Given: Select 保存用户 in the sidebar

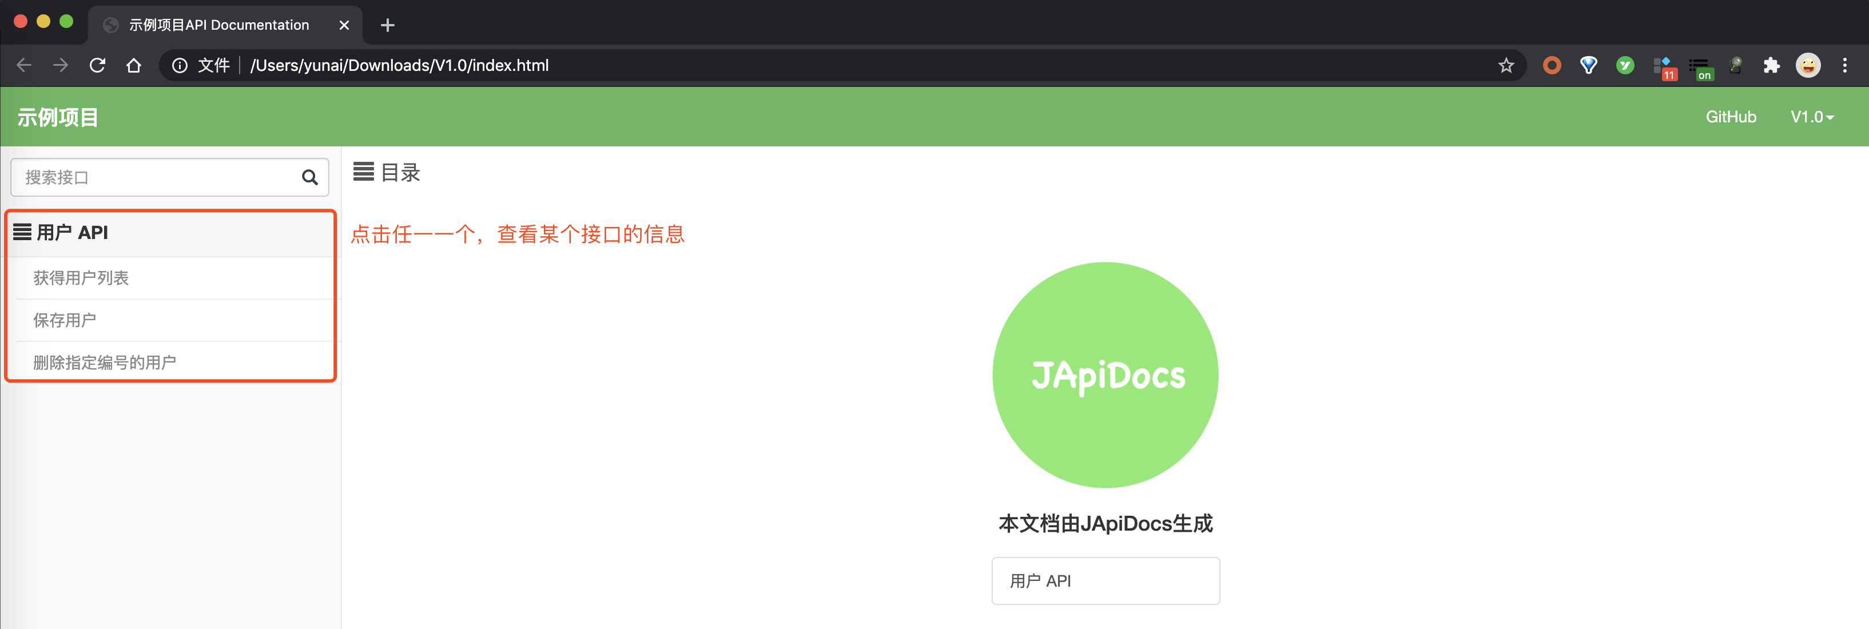Looking at the screenshot, I should 65,320.
